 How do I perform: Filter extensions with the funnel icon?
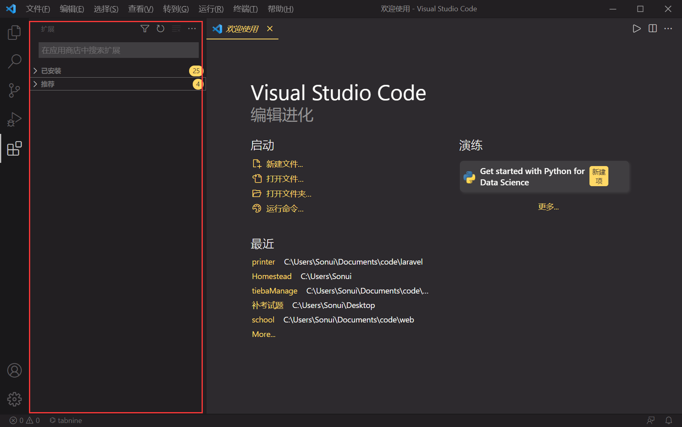click(x=145, y=29)
